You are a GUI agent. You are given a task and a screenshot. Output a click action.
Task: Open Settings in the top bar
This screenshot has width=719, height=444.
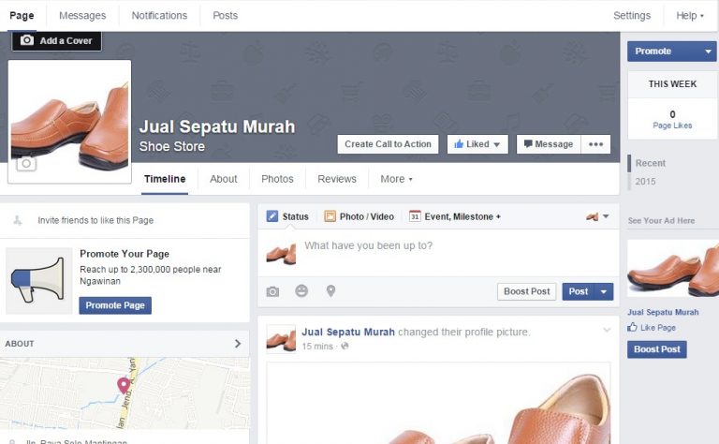[x=632, y=16]
